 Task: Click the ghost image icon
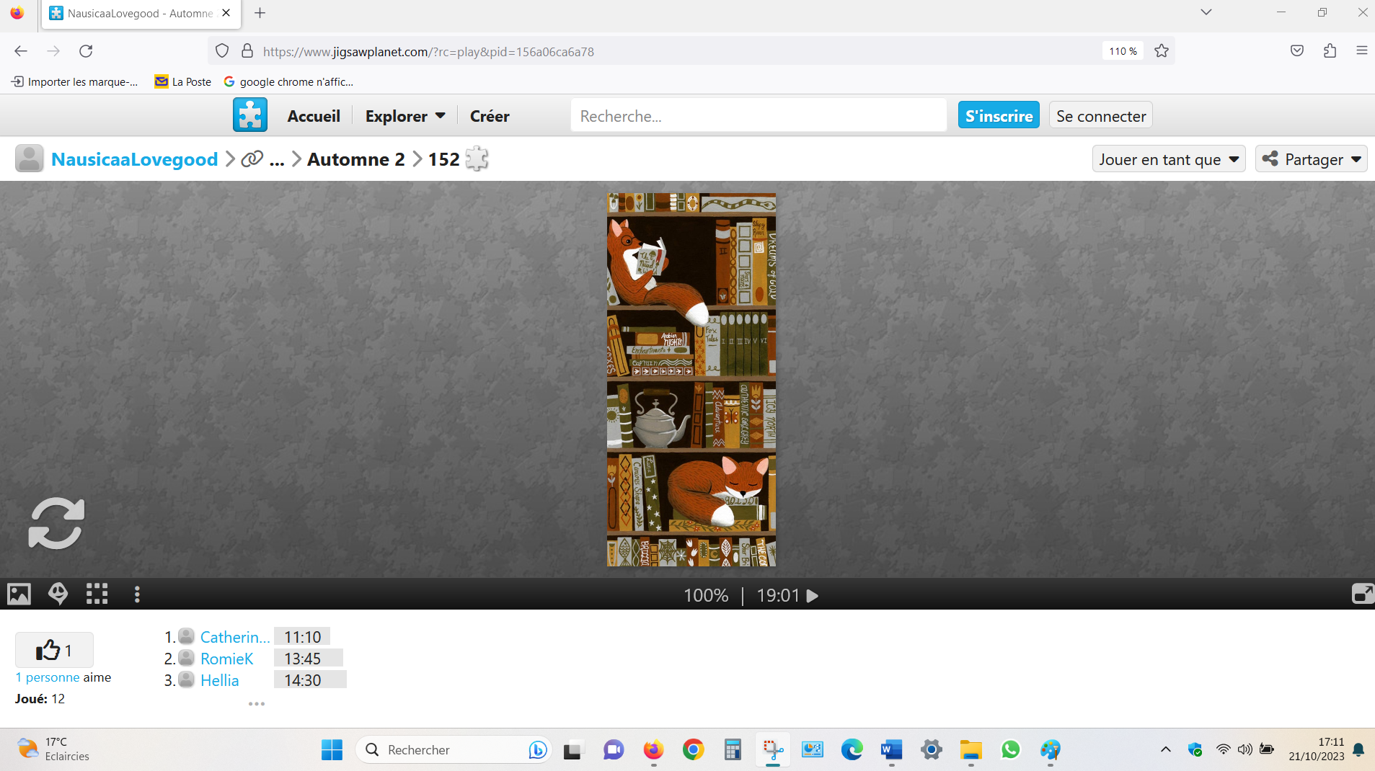(x=58, y=594)
